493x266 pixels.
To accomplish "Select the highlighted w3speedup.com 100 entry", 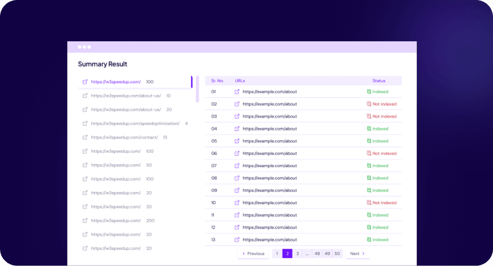I will (116, 82).
